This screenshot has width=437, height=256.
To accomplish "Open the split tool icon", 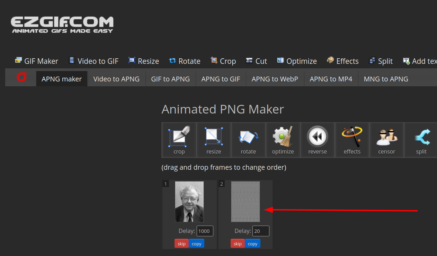I will (421, 140).
